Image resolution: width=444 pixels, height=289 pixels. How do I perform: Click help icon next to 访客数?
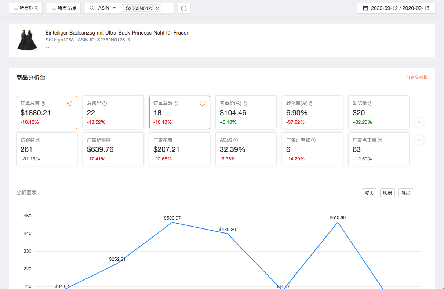(x=38, y=140)
